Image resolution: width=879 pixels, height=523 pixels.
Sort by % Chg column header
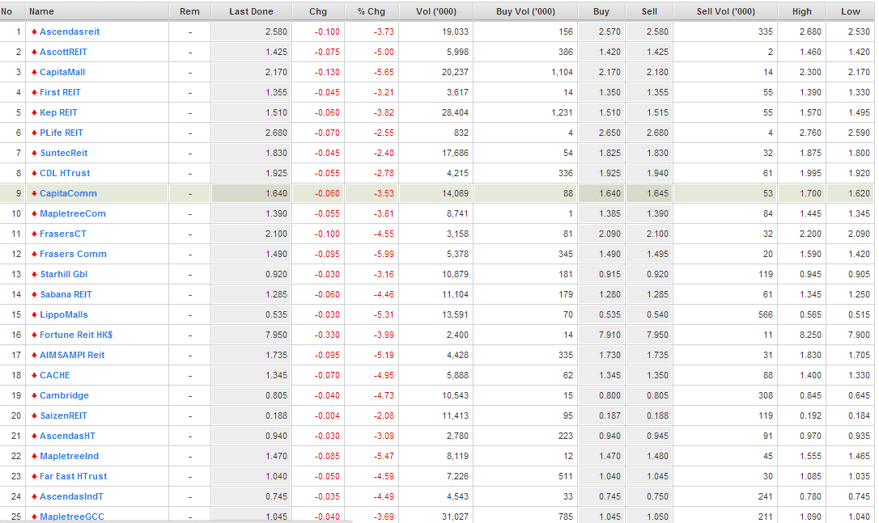(x=372, y=11)
